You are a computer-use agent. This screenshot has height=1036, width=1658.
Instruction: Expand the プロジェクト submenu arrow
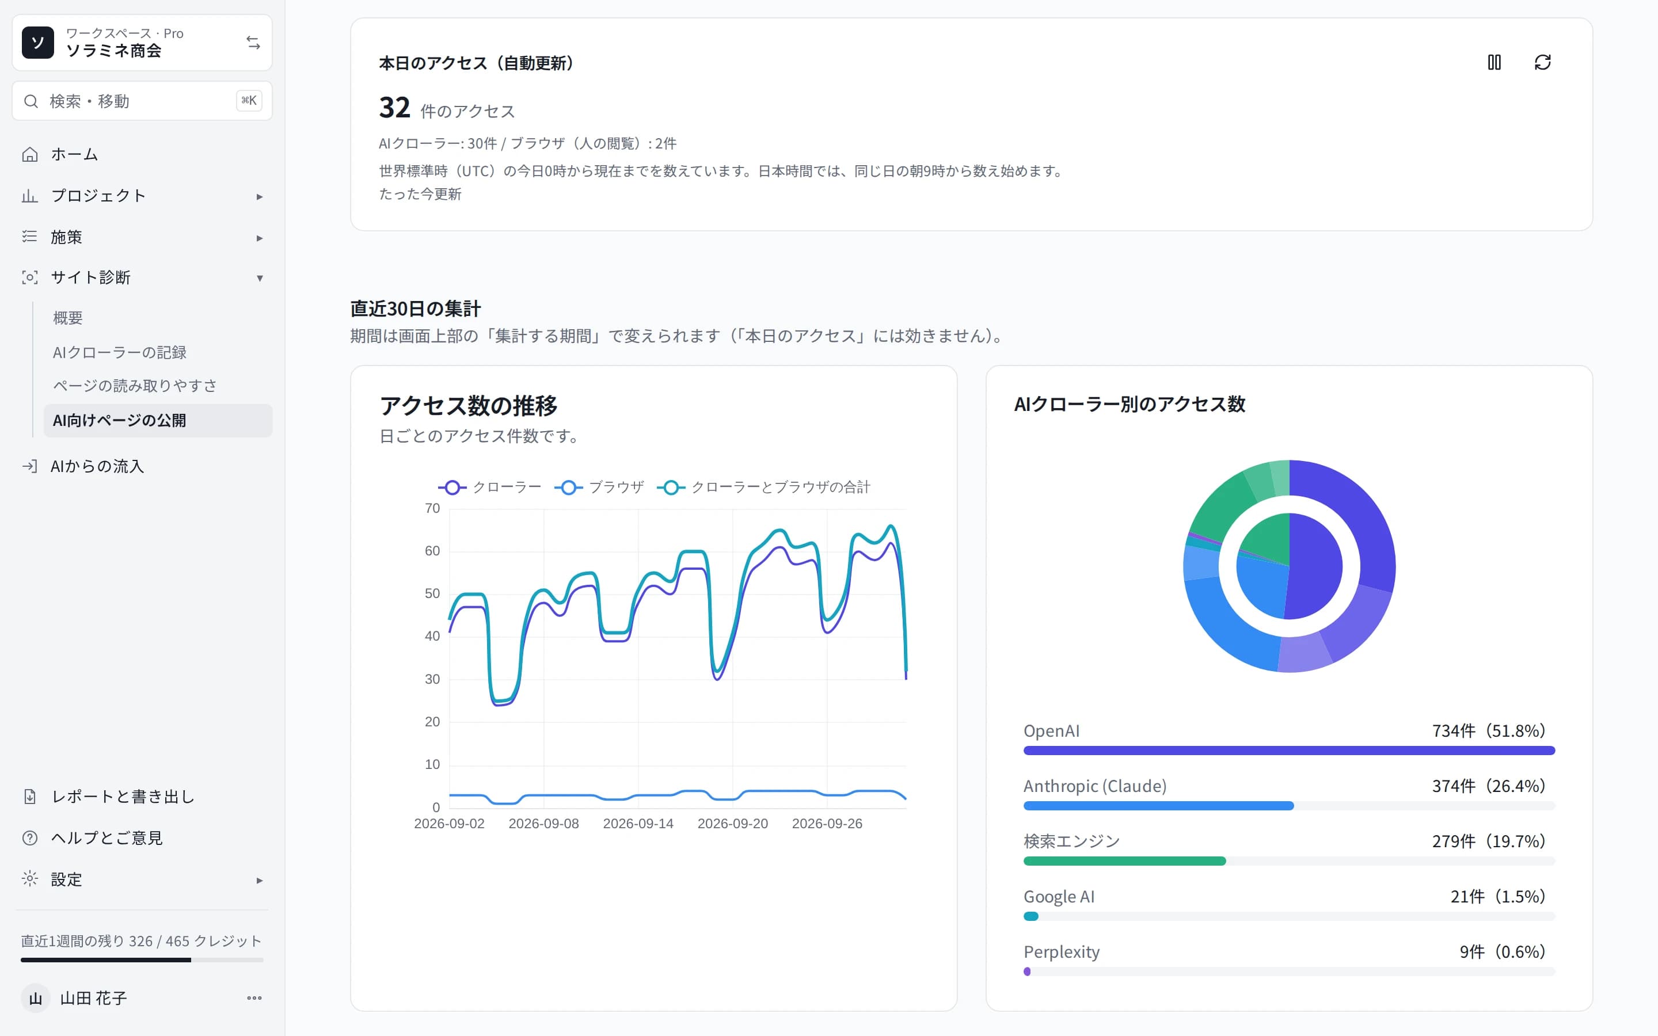[x=260, y=197]
